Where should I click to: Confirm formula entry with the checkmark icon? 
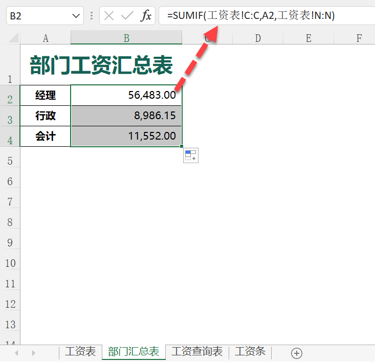pyautogui.click(x=127, y=16)
